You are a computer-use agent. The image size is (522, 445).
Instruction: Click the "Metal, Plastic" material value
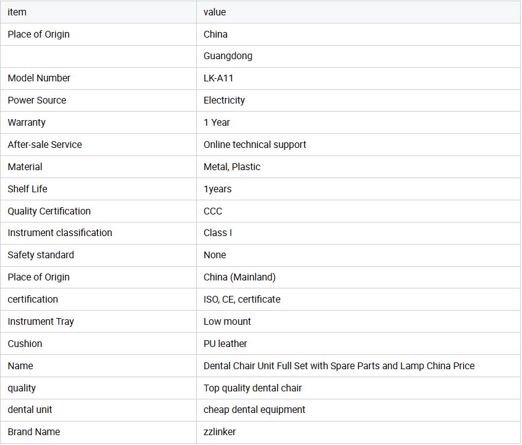coord(232,167)
